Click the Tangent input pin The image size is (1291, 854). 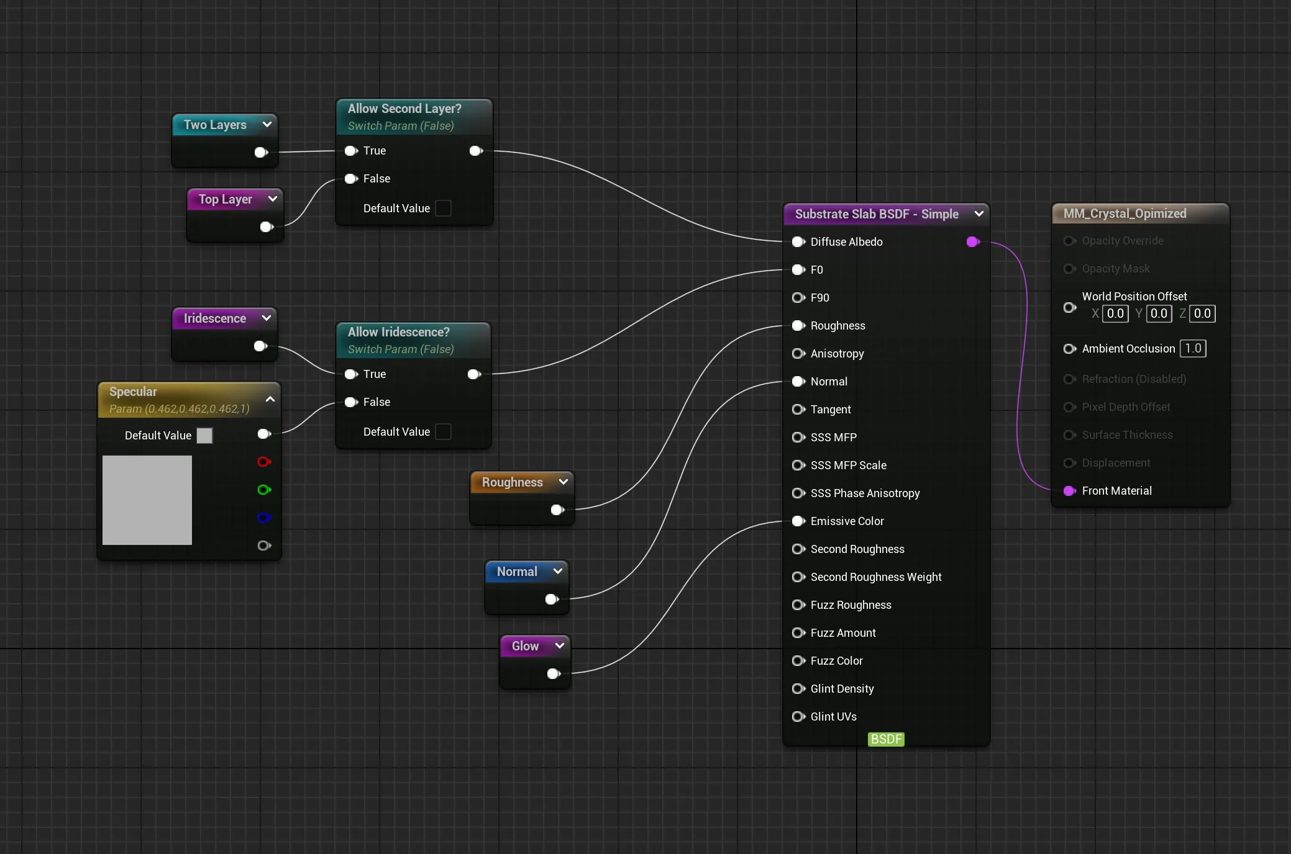(798, 410)
